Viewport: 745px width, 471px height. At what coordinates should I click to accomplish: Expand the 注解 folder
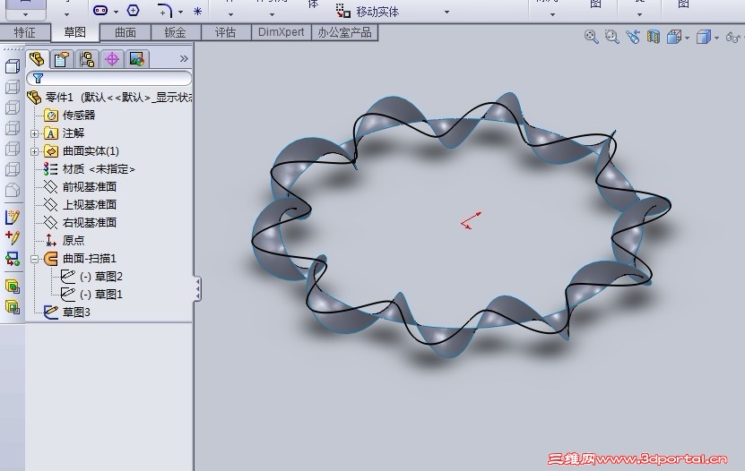[x=34, y=133]
